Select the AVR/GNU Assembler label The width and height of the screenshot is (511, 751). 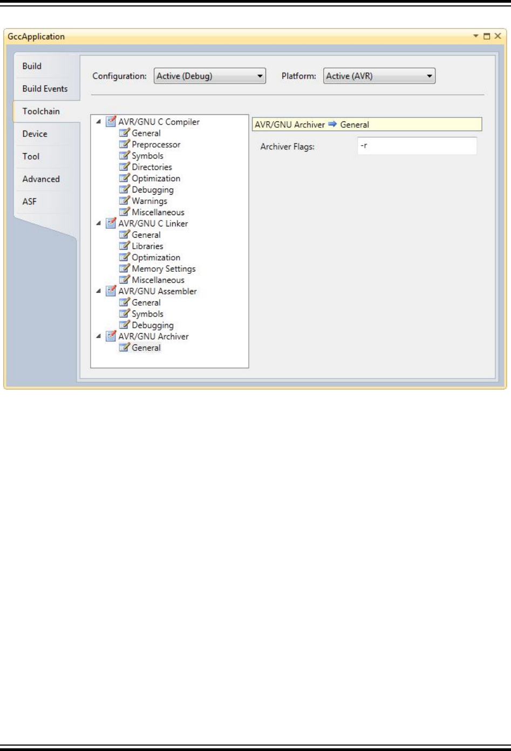pos(158,291)
